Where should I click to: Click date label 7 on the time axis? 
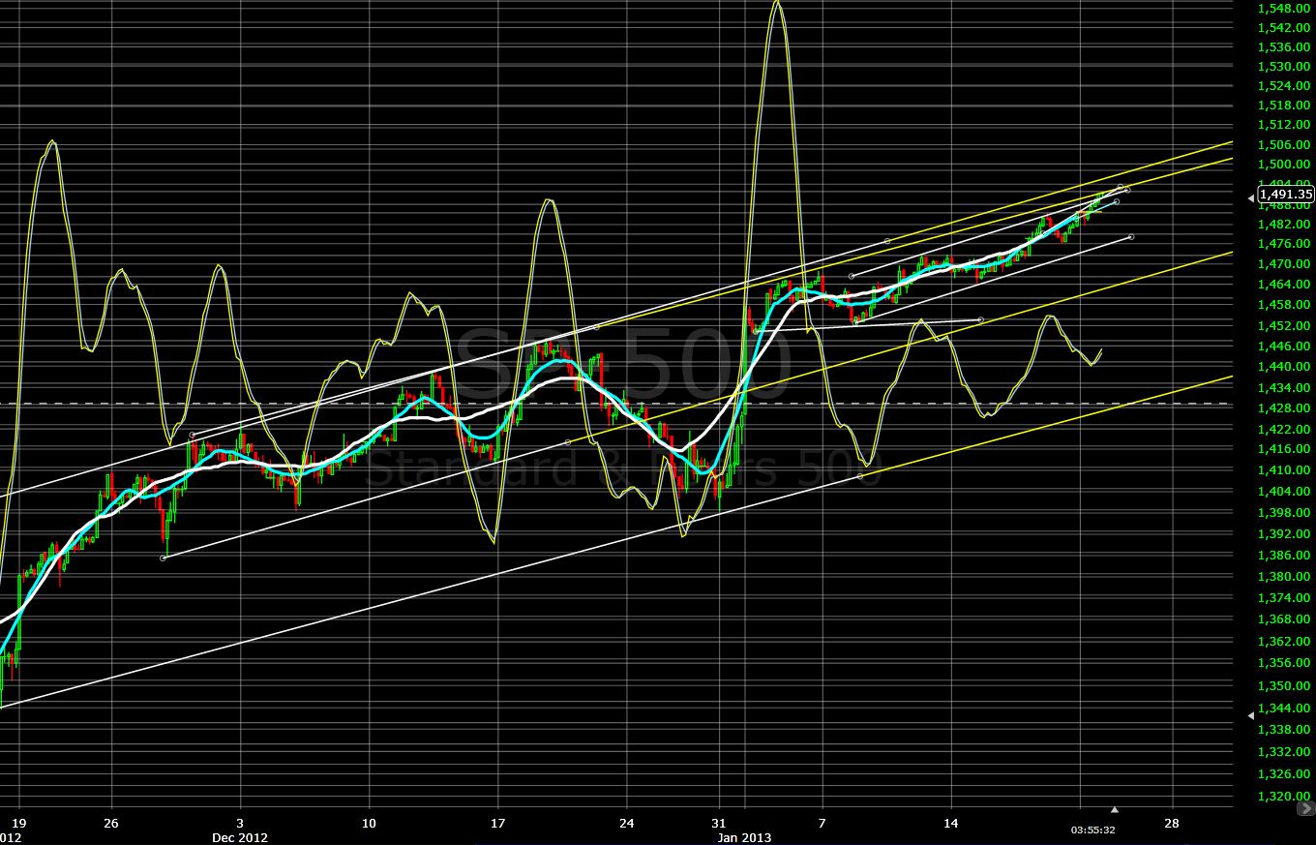[822, 824]
